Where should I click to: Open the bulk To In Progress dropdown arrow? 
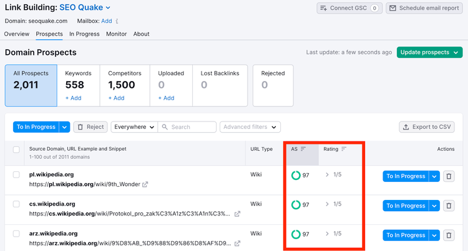pyautogui.click(x=64, y=127)
